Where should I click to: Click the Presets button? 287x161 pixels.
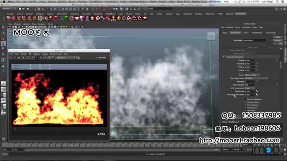[x=278, y=40]
